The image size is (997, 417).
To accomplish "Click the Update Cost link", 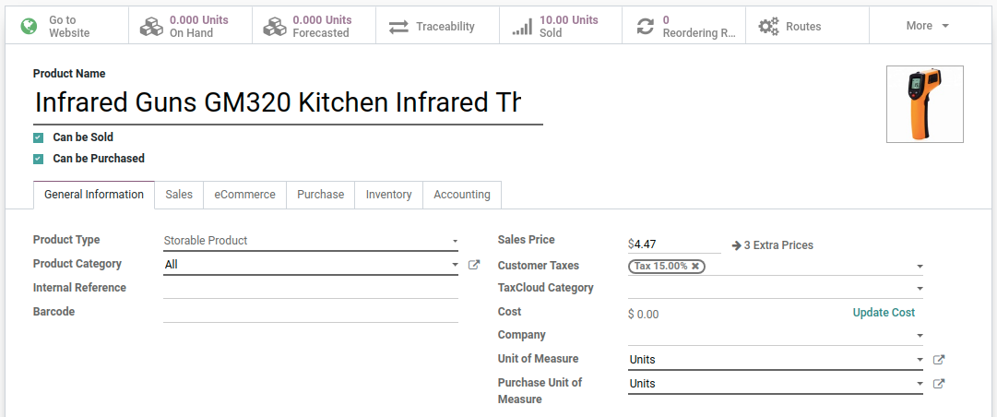I will coord(883,313).
